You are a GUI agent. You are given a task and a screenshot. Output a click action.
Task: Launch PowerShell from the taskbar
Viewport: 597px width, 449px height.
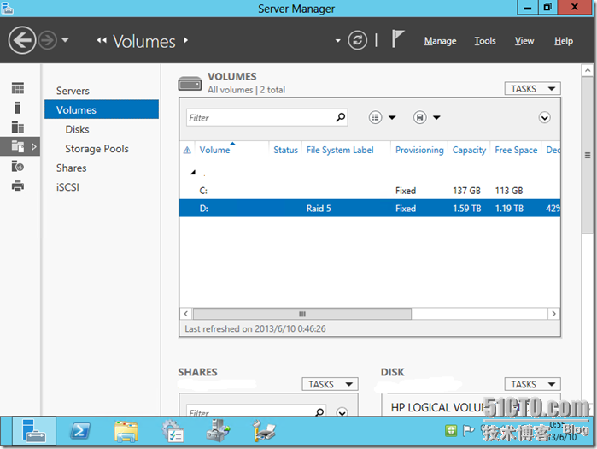(x=80, y=431)
